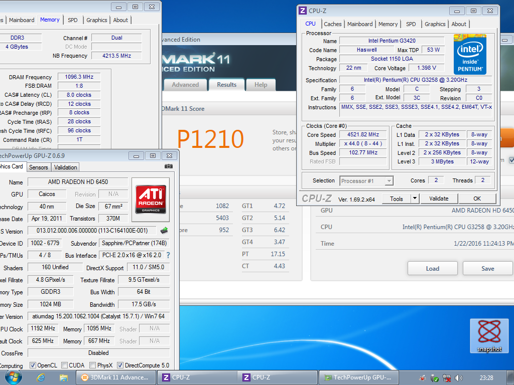Click the Windows Start button
The height and width of the screenshot is (385, 514).
pos(13,377)
